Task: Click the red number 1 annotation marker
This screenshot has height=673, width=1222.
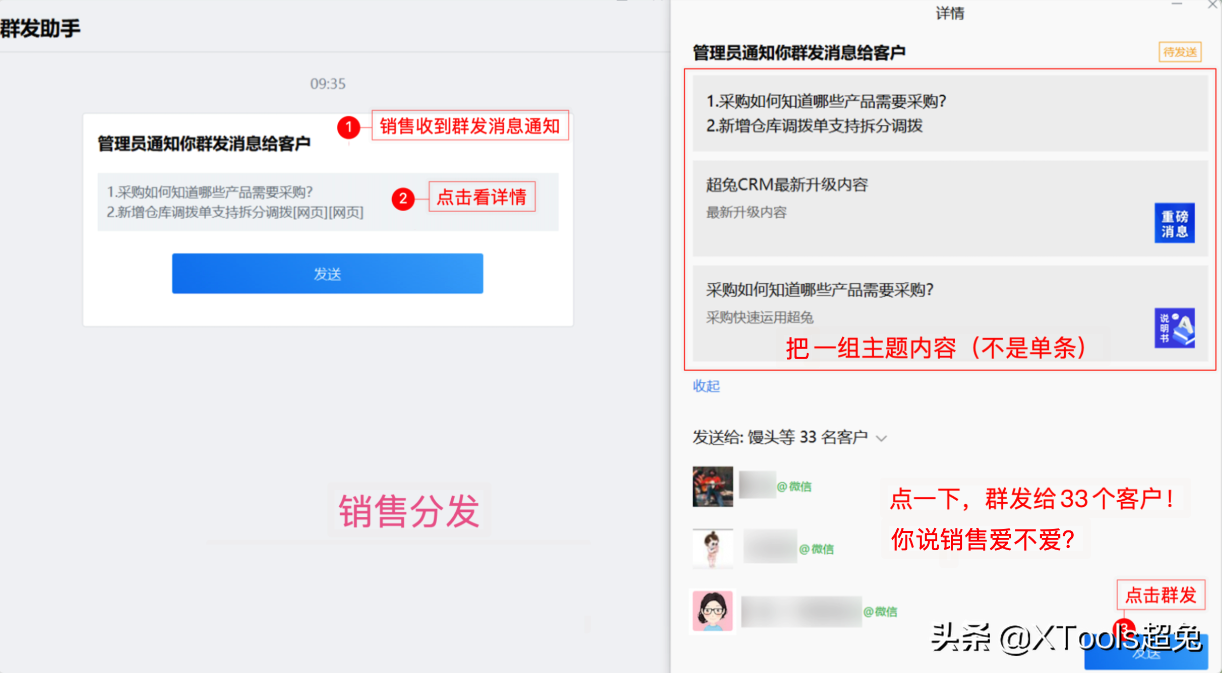Action: click(348, 127)
